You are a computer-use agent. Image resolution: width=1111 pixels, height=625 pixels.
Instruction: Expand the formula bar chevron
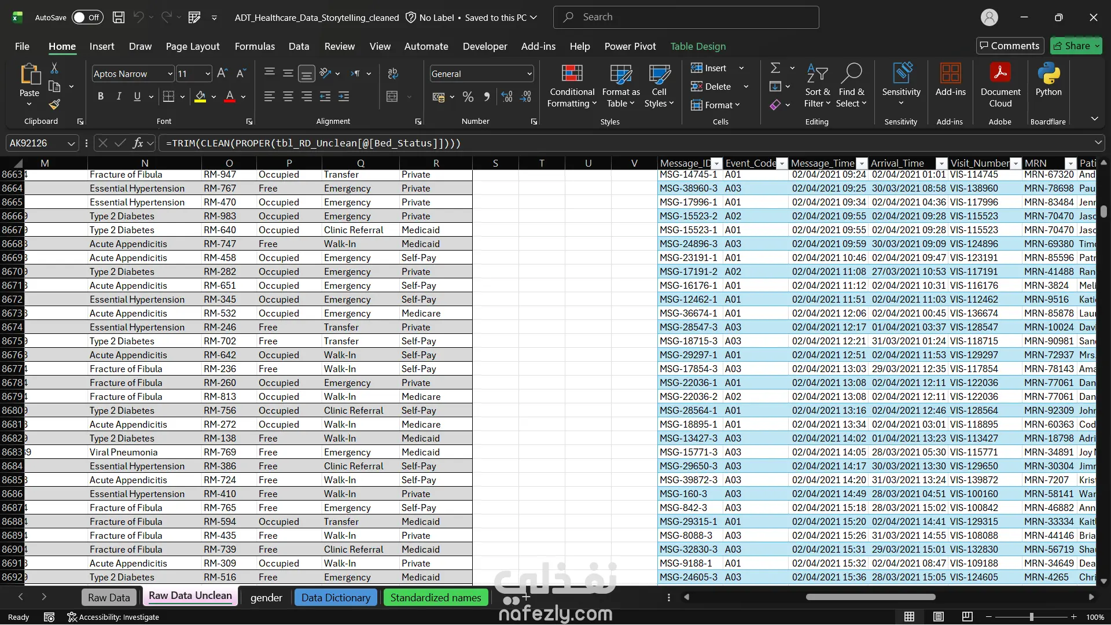coord(1098,142)
